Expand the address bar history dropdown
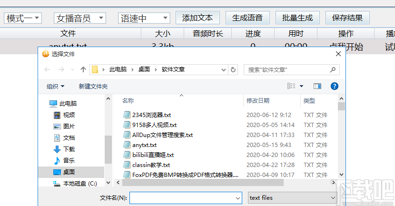395x206 pixels. [x=224, y=70]
